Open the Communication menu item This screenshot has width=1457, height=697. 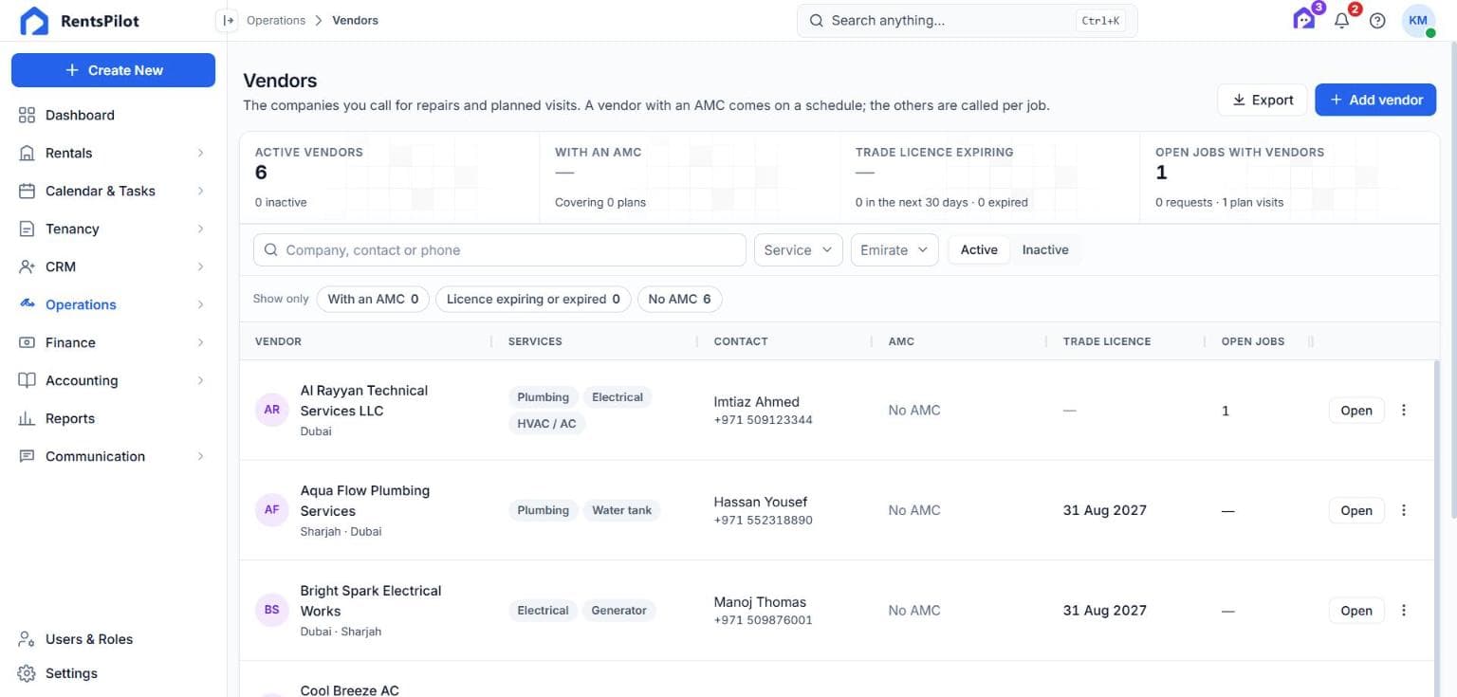pos(113,456)
